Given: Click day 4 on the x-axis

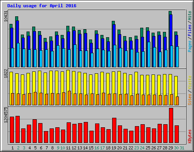Looking at the screenshot, I should pyautogui.click(x=30, y=148).
